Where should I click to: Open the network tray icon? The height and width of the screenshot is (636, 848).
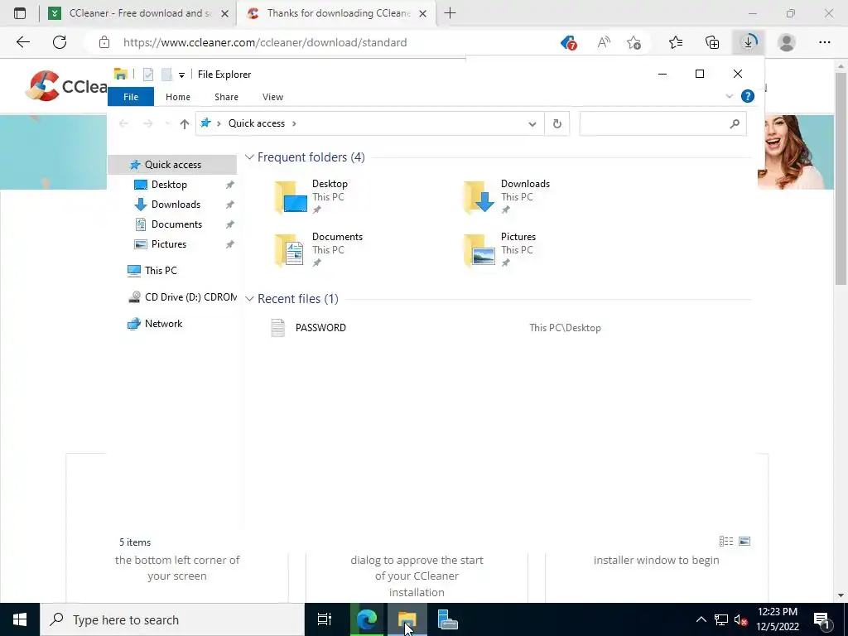pyautogui.click(x=721, y=619)
